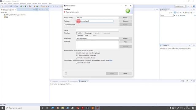This screenshot has width=196, height=110.
Task: Open the New Task dropdown arrow in Task List
Action: (x=172, y=13)
